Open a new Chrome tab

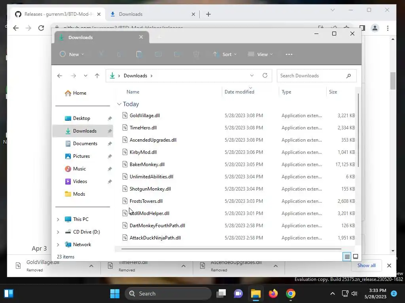208,15
